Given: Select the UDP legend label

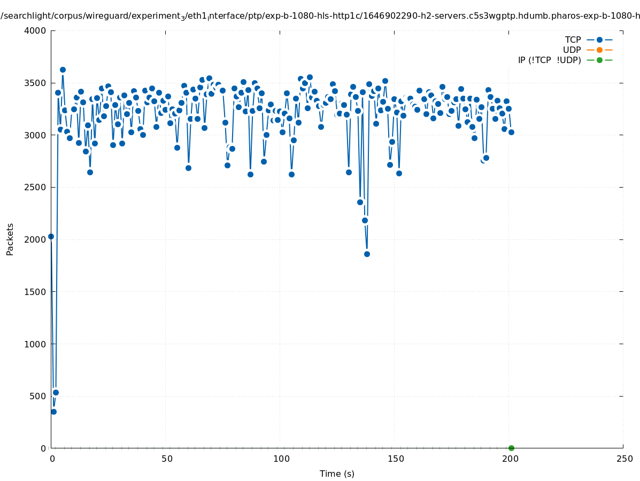Looking at the screenshot, I should point(572,50).
